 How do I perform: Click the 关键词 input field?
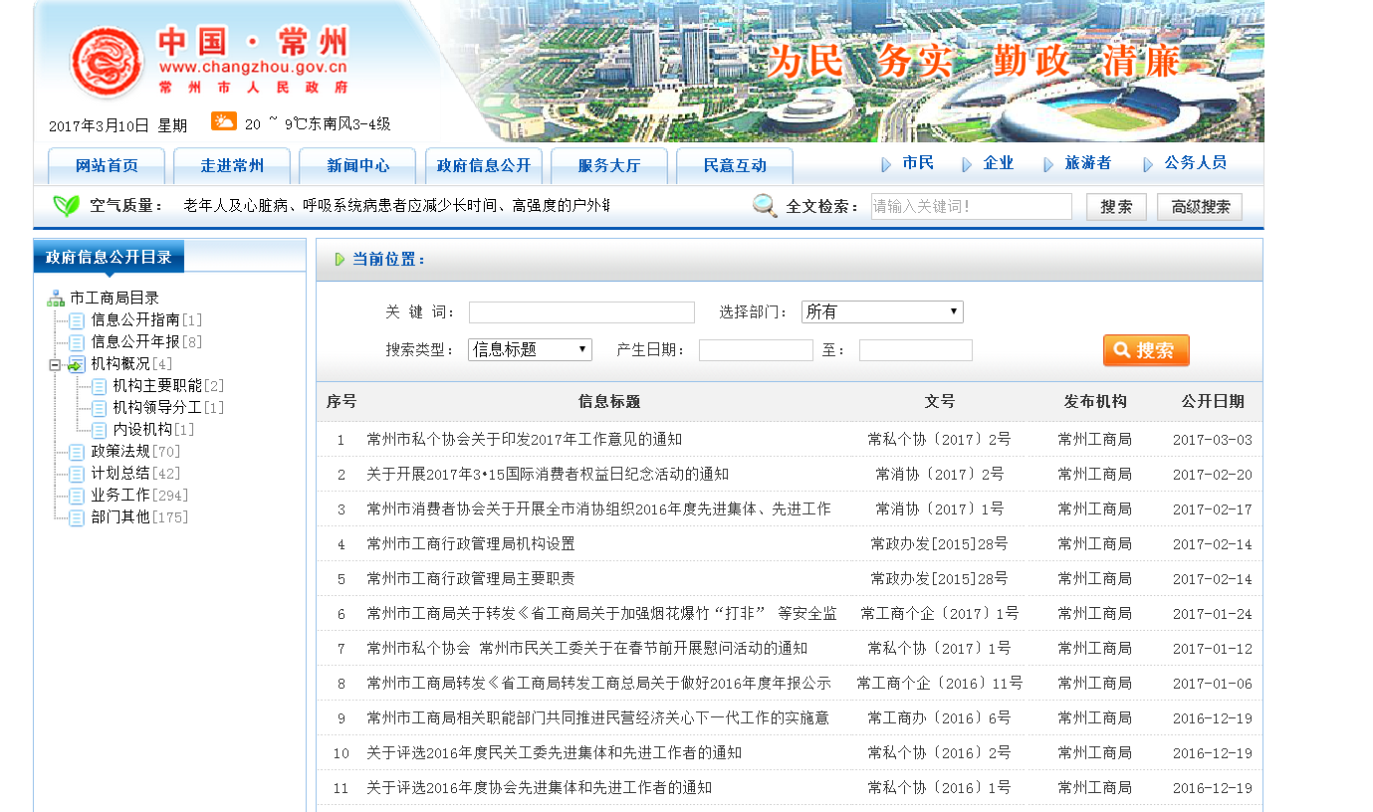coord(581,312)
